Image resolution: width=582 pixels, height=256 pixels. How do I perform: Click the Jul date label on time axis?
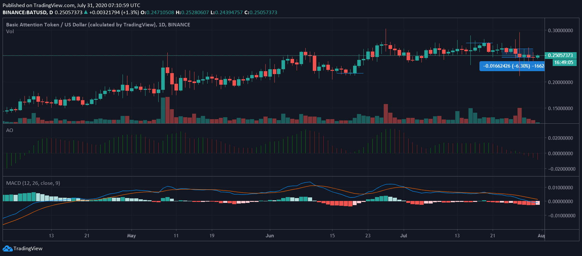click(404, 236)
